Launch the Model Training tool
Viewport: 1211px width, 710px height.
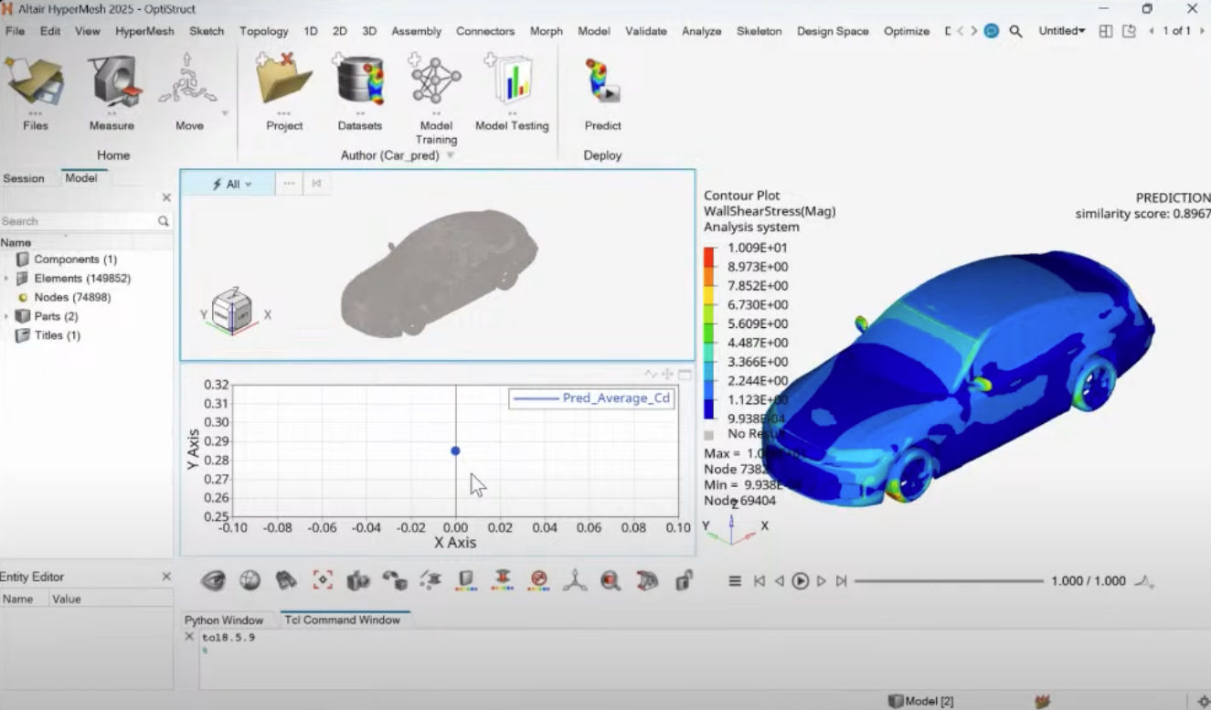click(436, 99)
